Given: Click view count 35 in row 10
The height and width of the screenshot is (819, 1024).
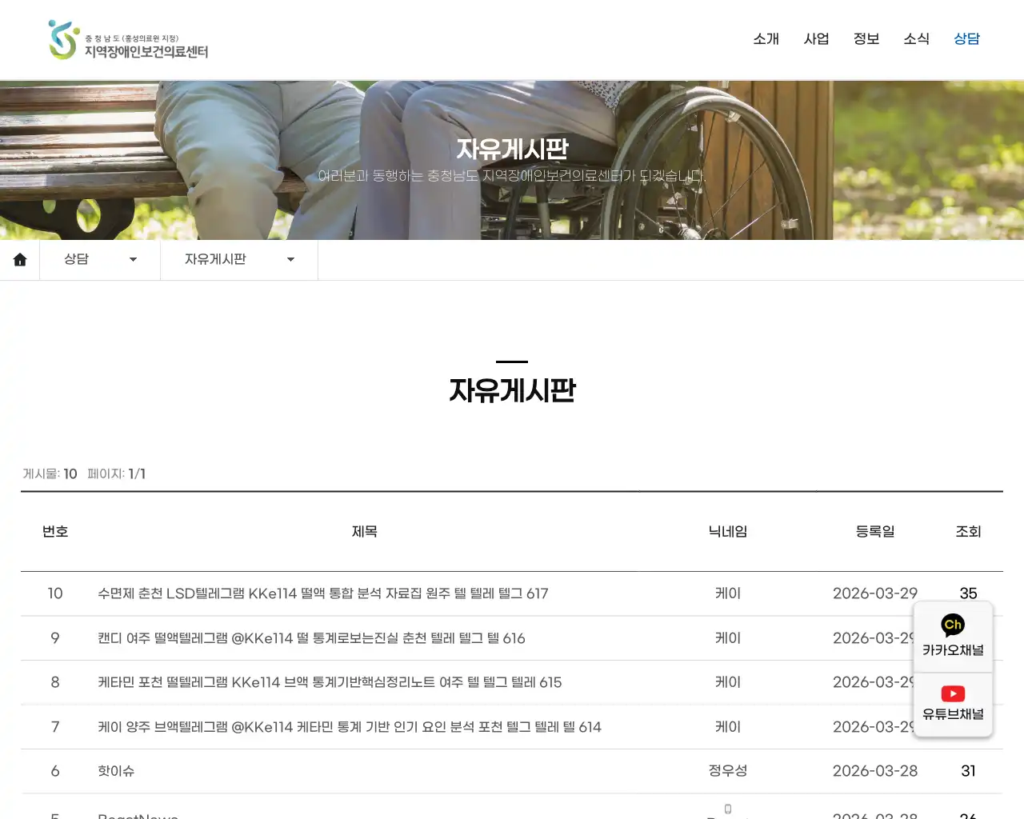Looking at the screenshot, I should (x=968, y=593).
